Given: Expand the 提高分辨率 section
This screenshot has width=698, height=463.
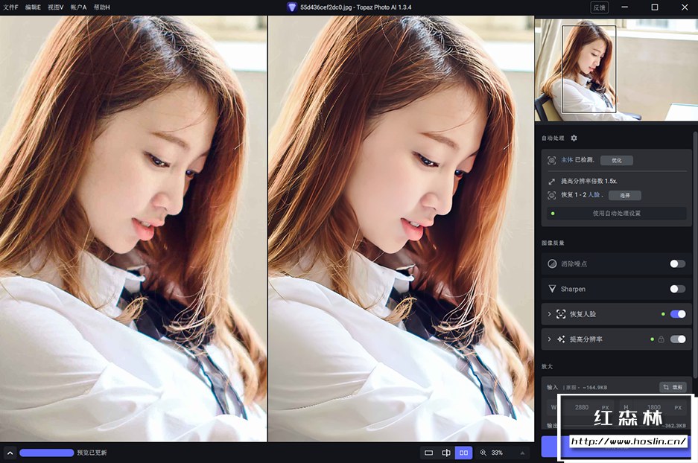Looking at the screenshot, I should coord(549,339).
